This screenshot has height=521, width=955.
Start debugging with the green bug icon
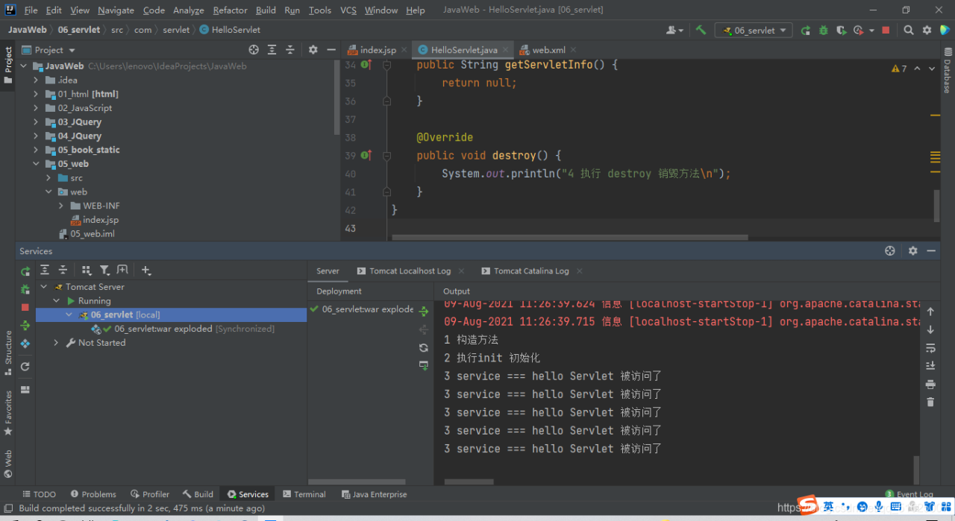pyautogui.click(x=823, y=31)
